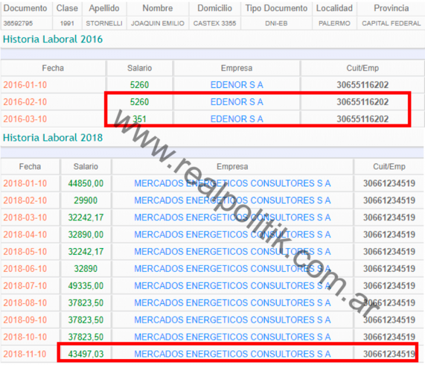The height and width of the screenshot is (365, 425).
Task: Select salary 29900
Action: pyautogui.click(x=86, y=200)
